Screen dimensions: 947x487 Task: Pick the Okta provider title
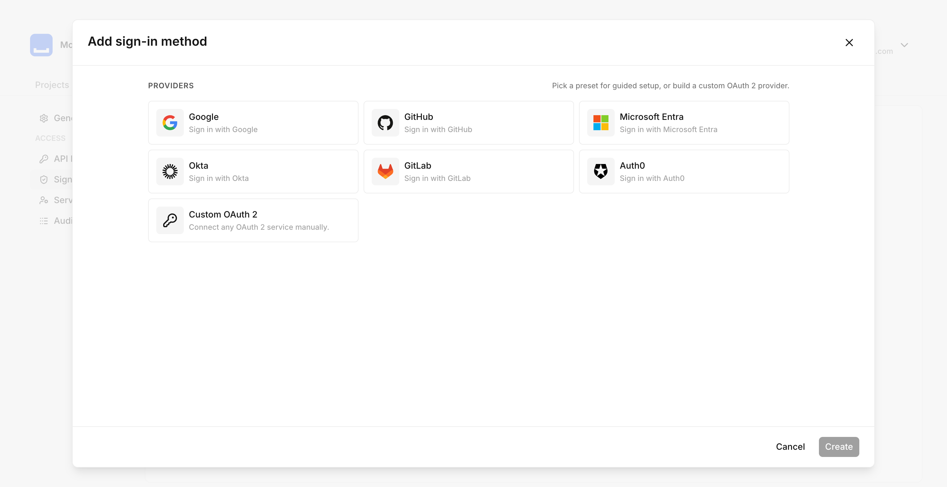click(x=199, y=166)
